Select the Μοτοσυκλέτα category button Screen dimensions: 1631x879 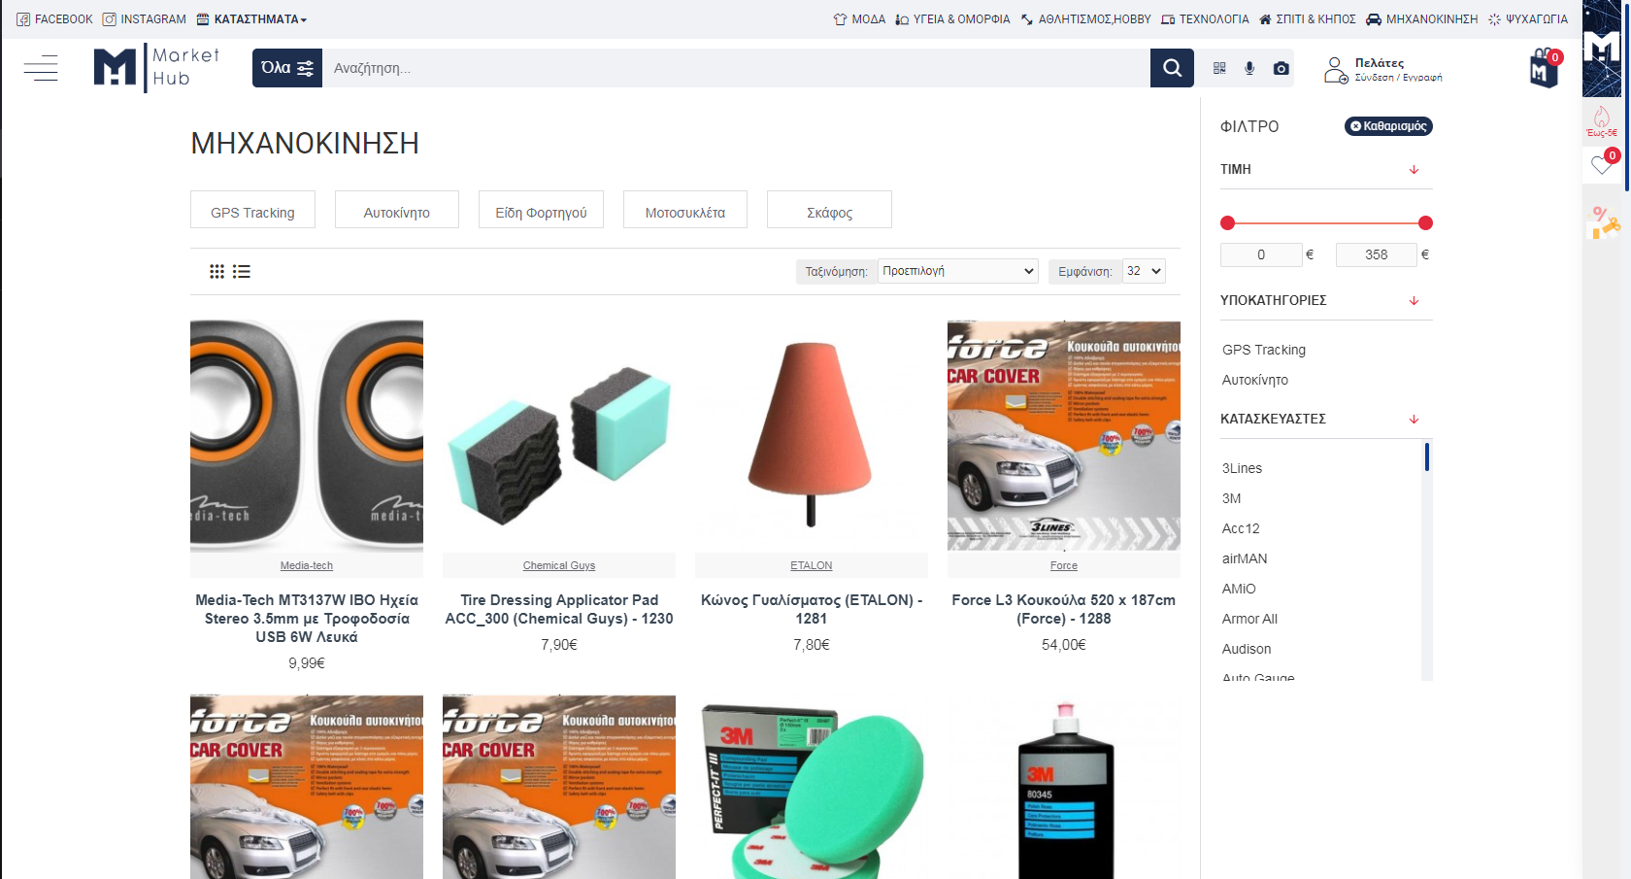[x=684, y=210]
